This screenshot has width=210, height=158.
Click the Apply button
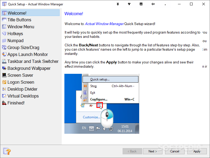[197, 151]
